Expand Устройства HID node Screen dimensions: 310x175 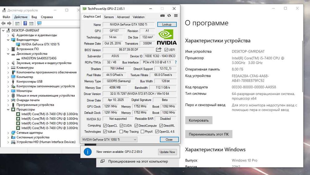[8, 142]
